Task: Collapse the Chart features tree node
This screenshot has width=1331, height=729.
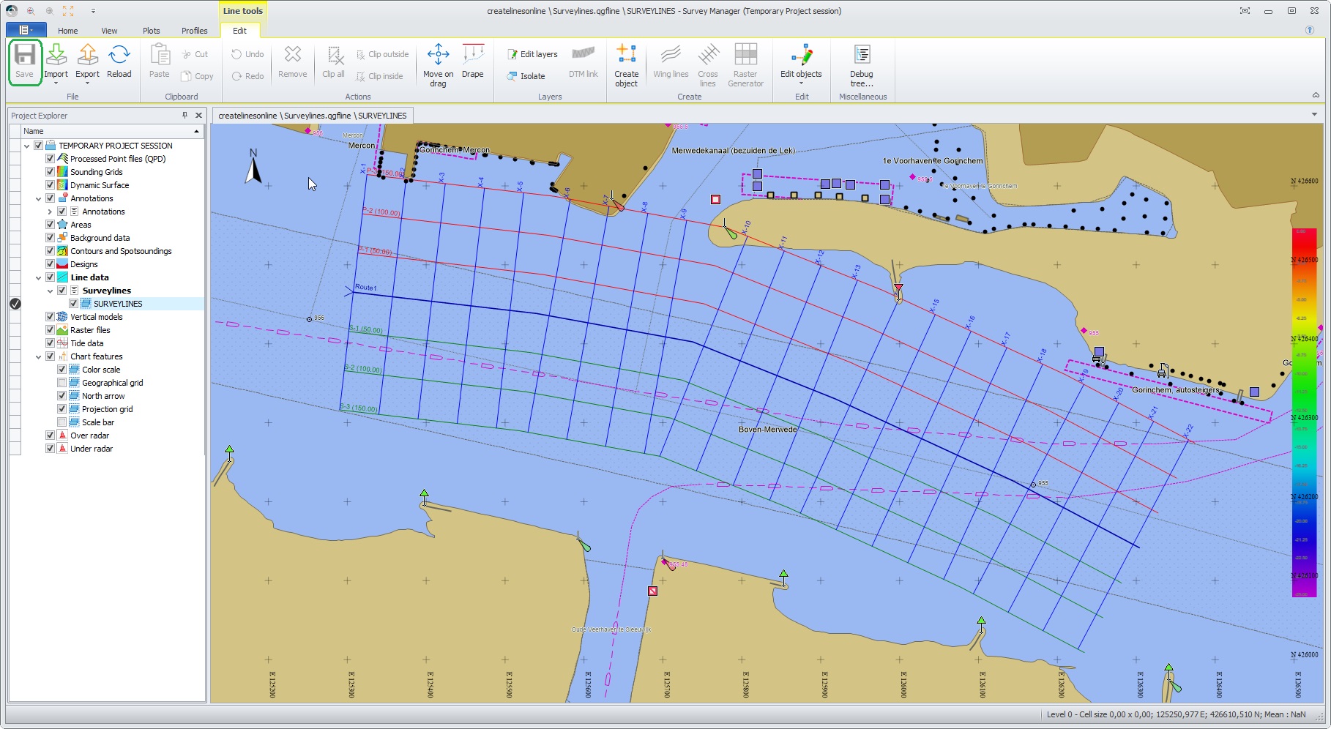Action: (39, 357)
